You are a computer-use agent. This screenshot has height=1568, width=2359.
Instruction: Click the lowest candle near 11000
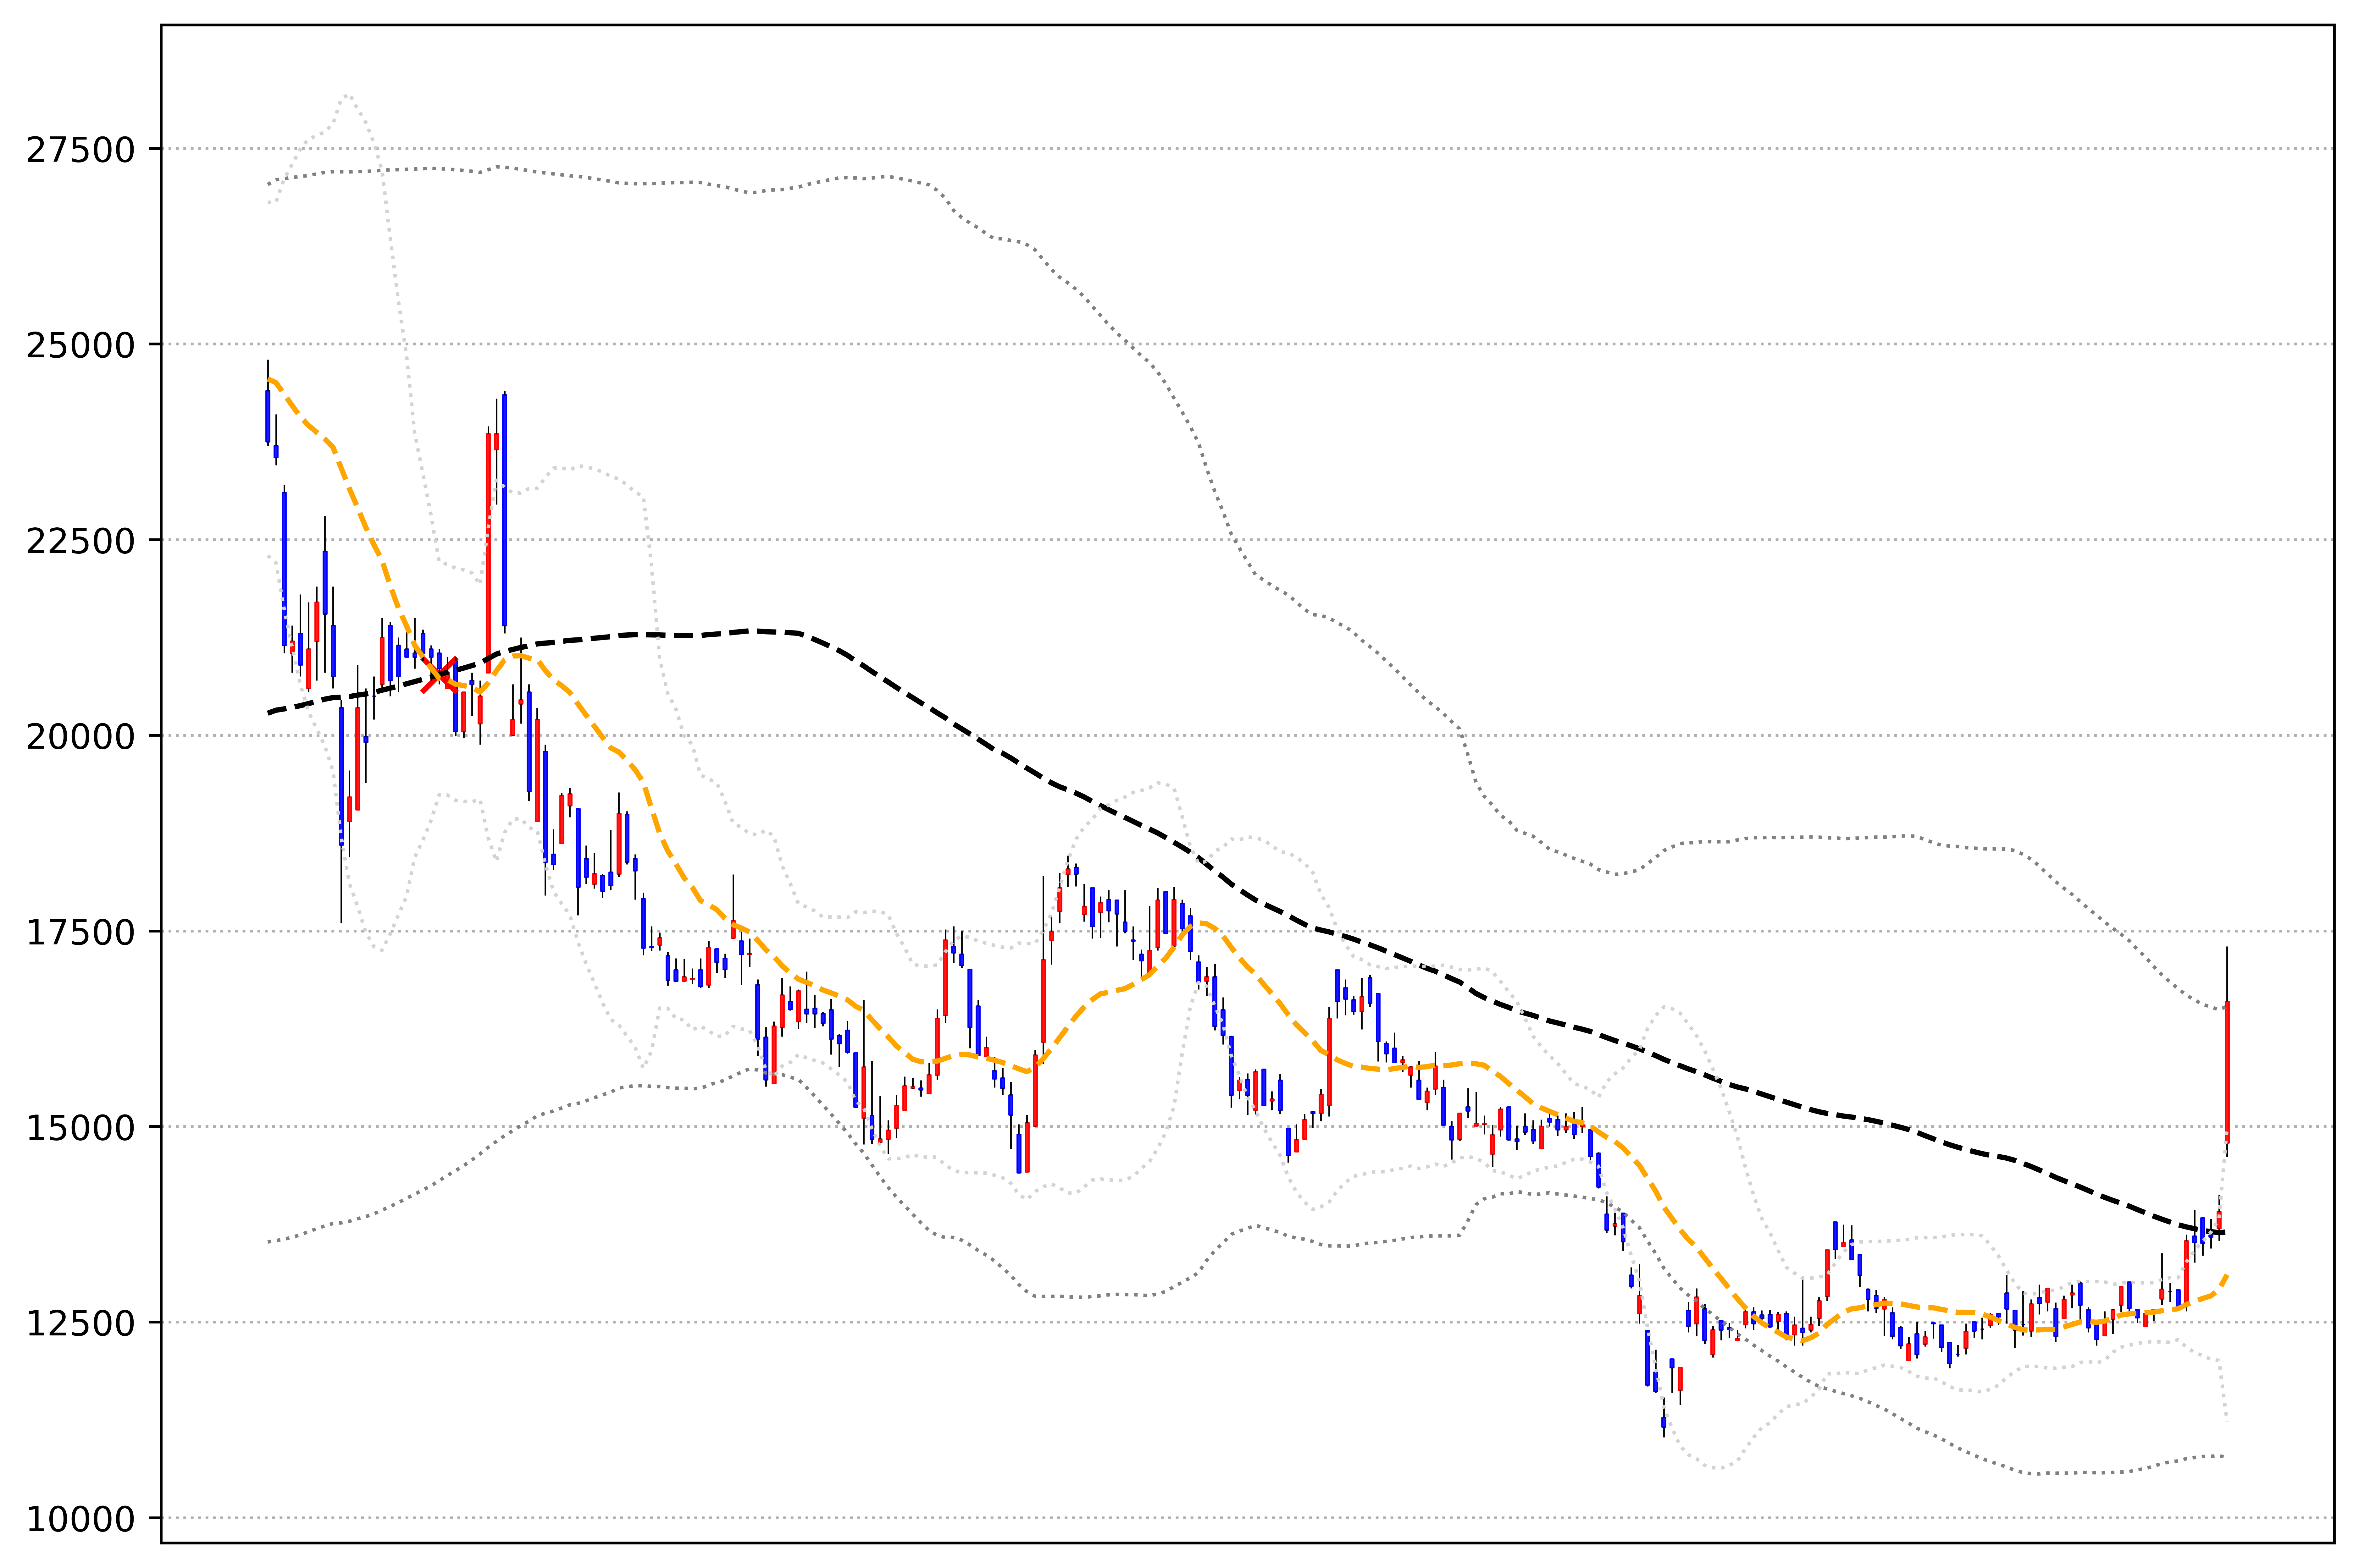[1664, 1422]
